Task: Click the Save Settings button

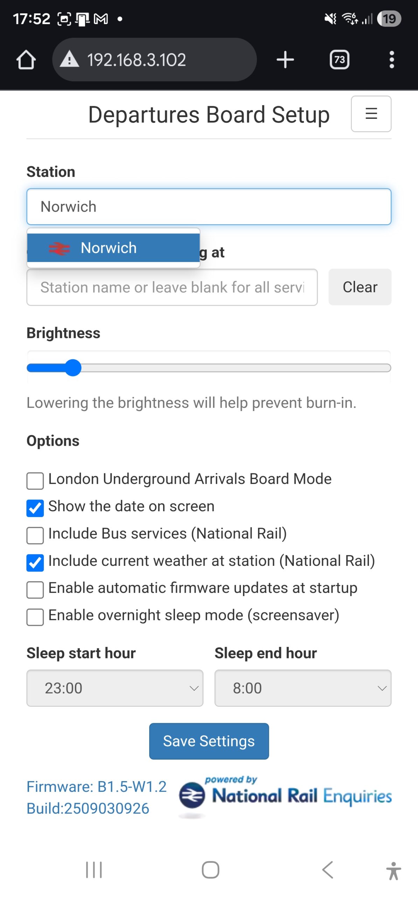Action: [x=209, y=741]
